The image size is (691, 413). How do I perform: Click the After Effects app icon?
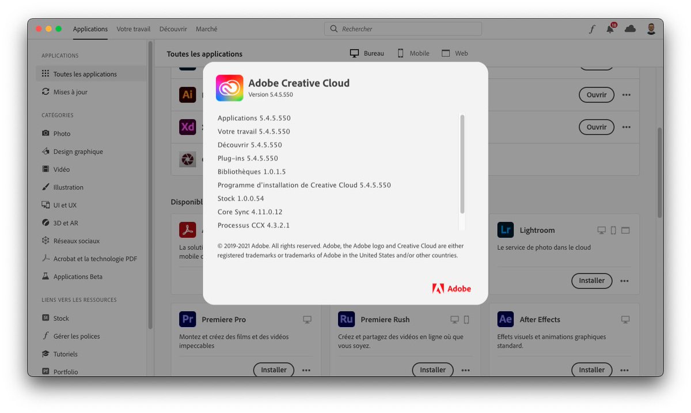506,319
